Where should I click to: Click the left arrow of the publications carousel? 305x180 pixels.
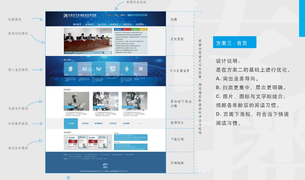(x=66, y=142)
